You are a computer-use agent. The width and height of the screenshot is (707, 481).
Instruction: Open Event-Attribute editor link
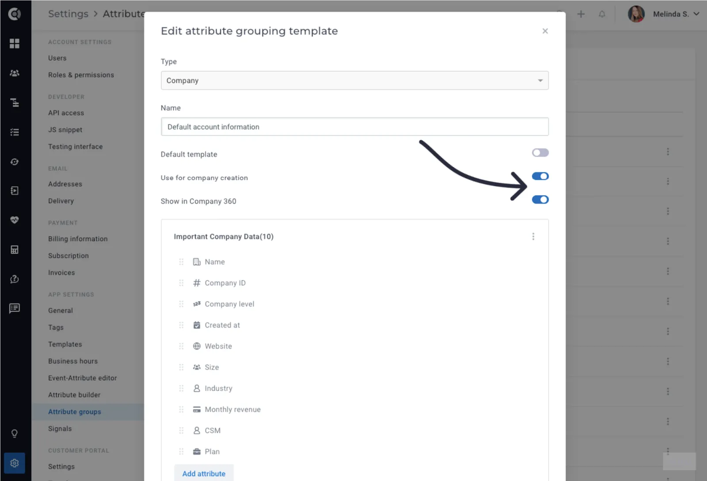pyautogui.click(x=83, y=378)
